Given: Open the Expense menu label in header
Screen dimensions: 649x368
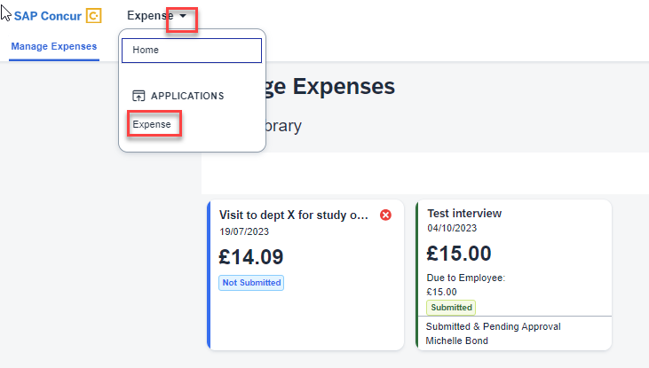Looking at the screenshot, I should pos(150,16).
